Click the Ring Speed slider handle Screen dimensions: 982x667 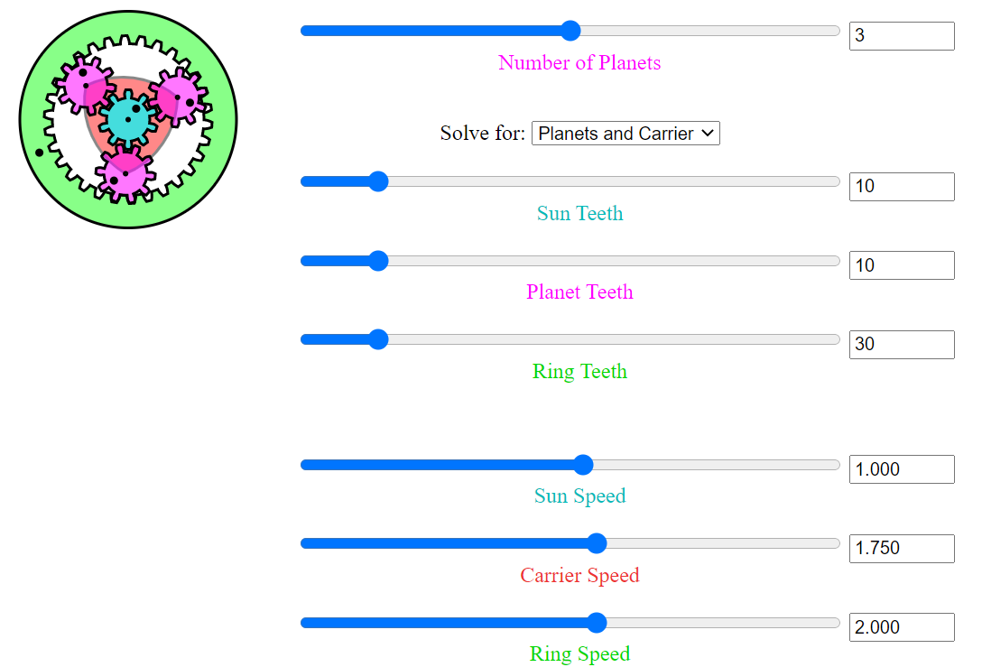point(596,623)
